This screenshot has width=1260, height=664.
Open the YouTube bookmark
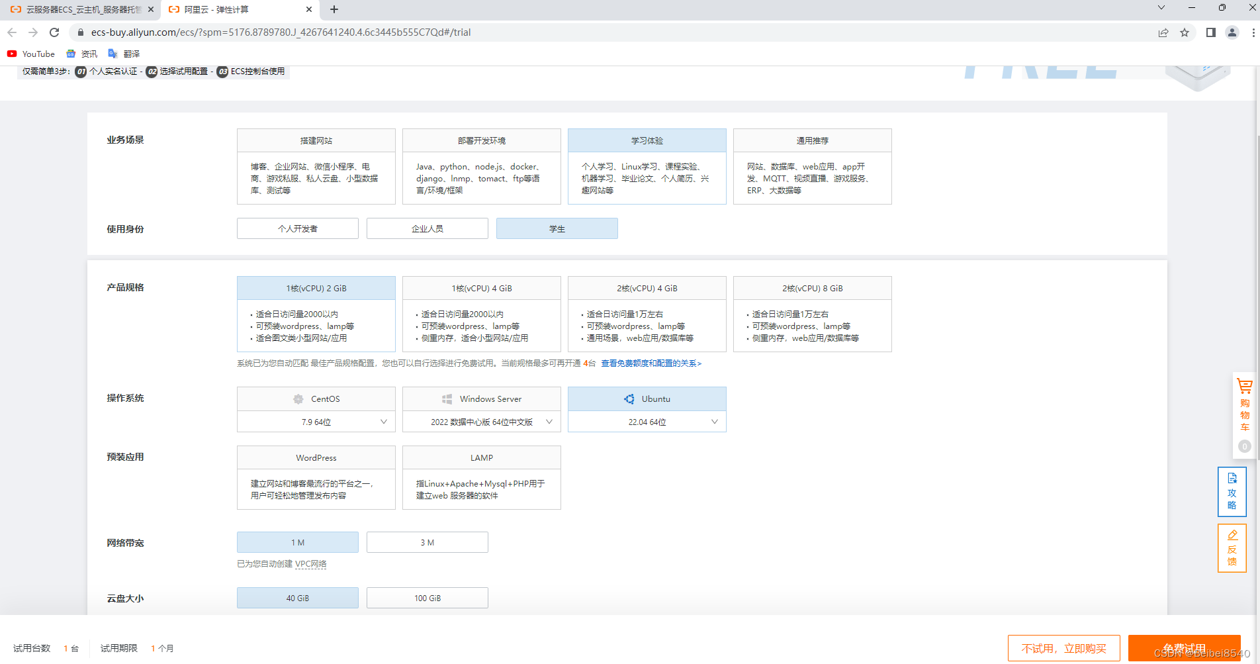click(x=31, y=54)
